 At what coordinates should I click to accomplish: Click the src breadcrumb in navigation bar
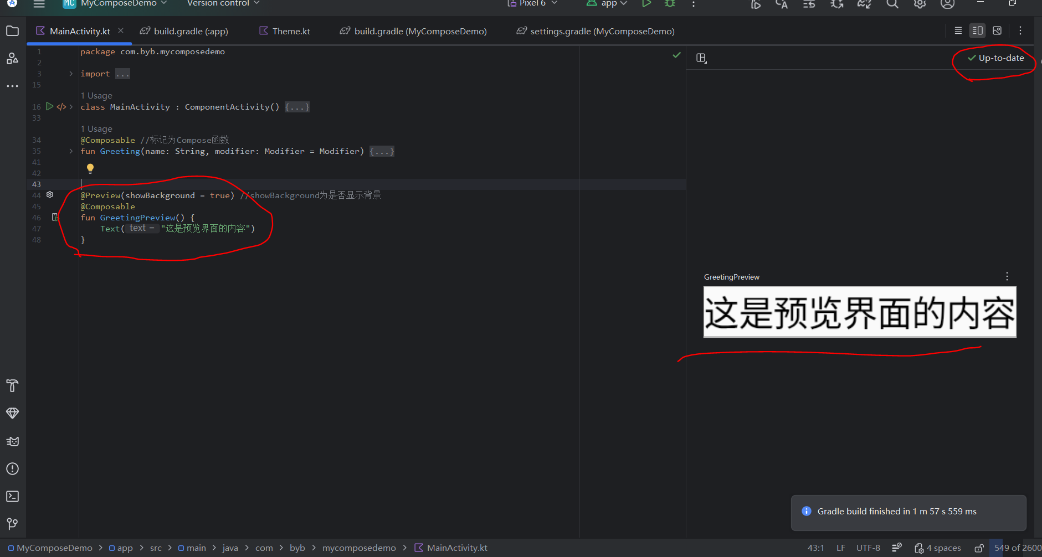pyautogui.click(x=156, y=548)
